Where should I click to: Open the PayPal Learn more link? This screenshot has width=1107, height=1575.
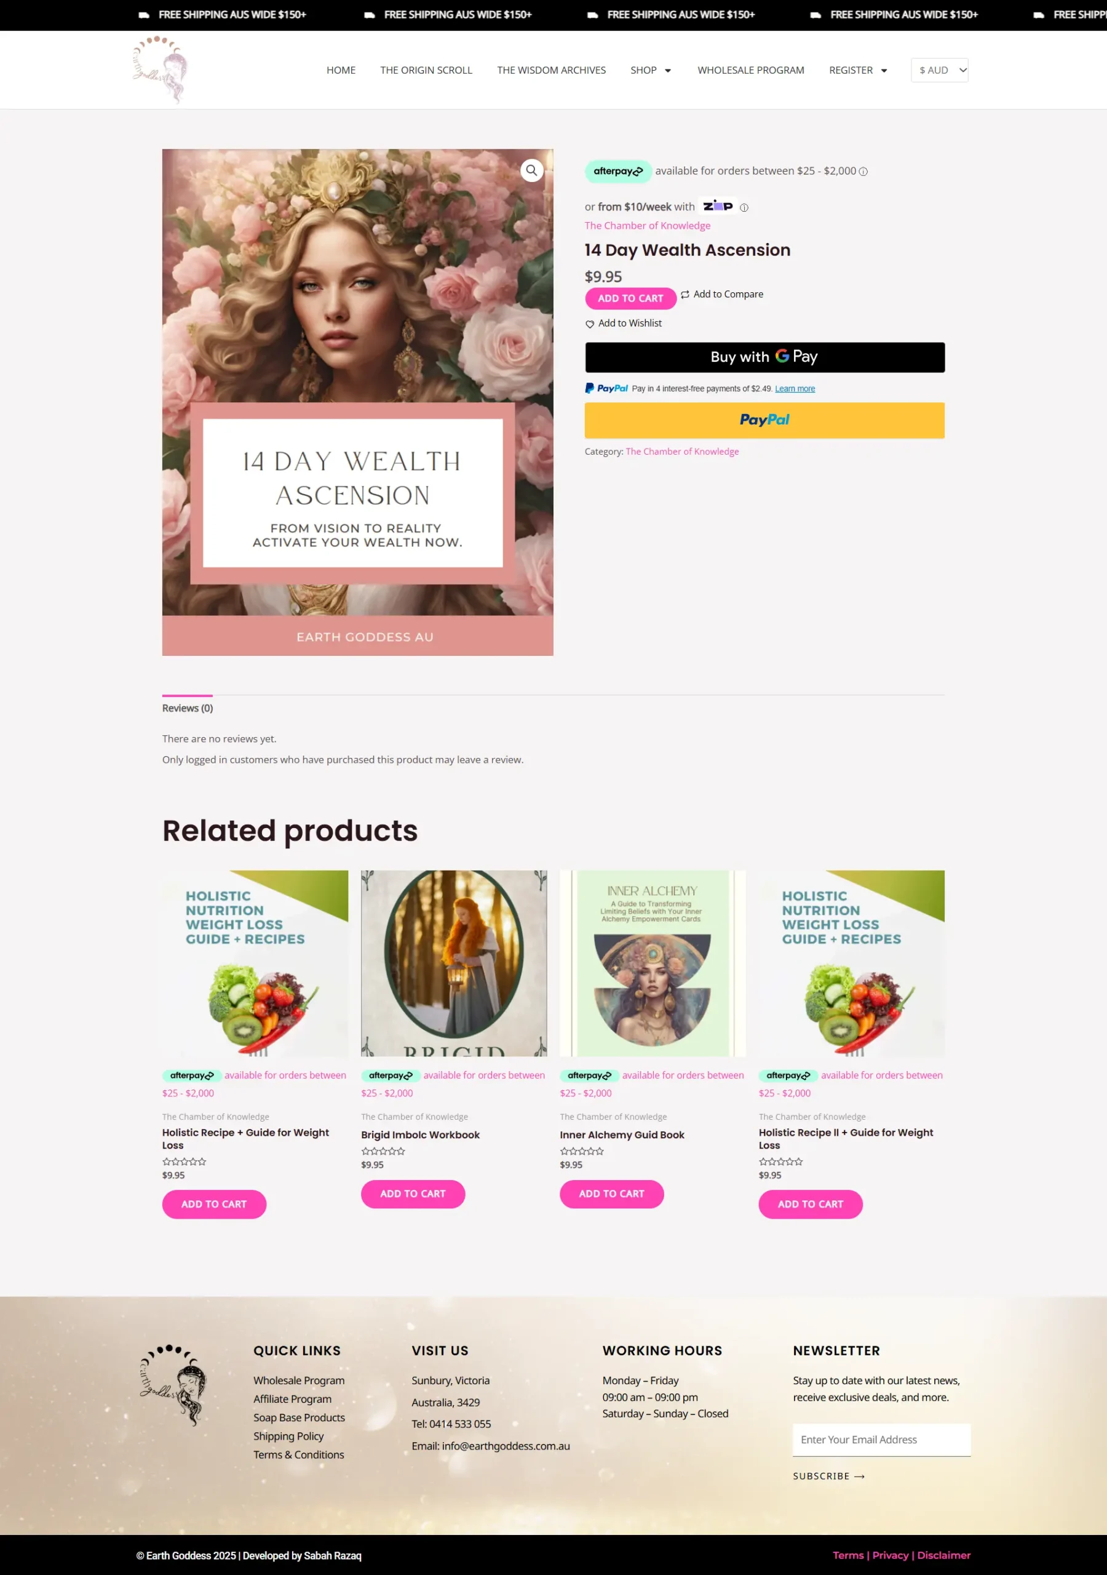pyautogui.click(x=795, y=389)
